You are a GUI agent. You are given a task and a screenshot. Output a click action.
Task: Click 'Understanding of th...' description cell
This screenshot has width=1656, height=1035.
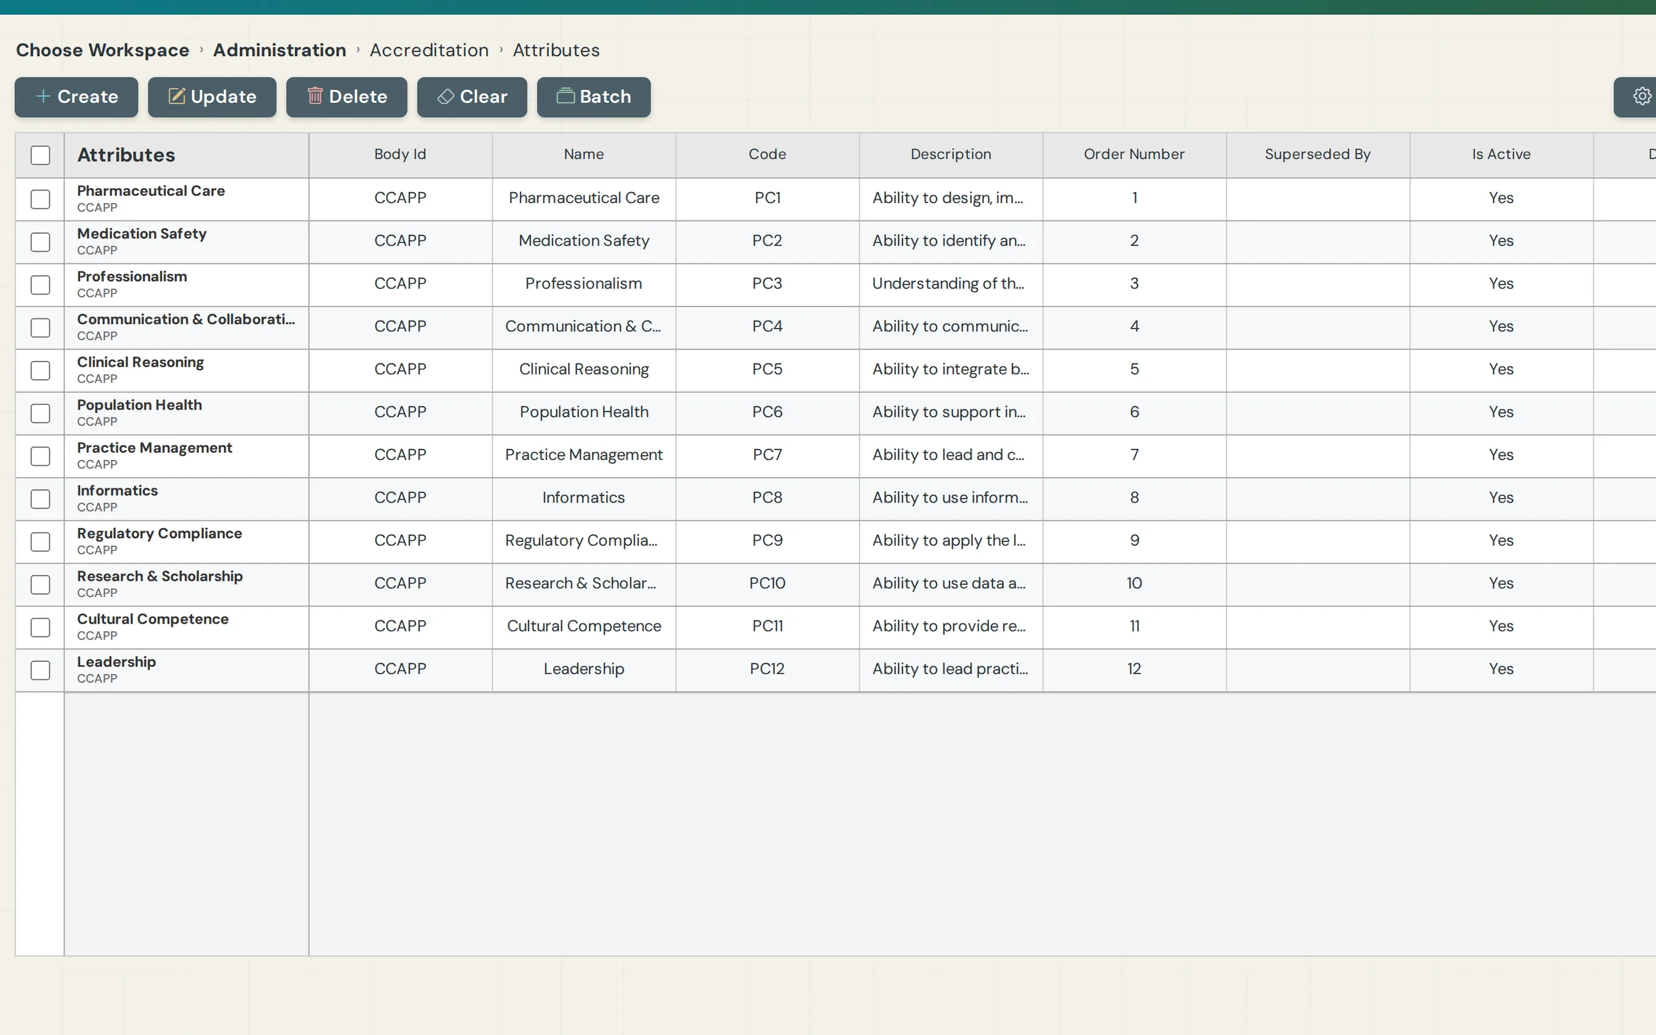(x=950, y=283)
